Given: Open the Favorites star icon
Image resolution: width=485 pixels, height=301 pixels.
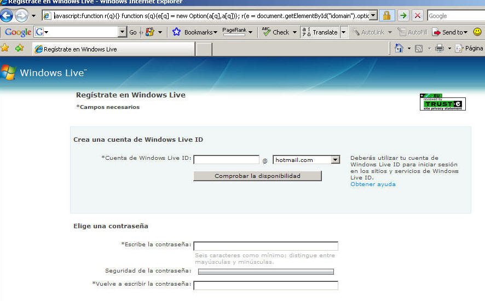Looking at the screenshot, I should tap(5, 48).
